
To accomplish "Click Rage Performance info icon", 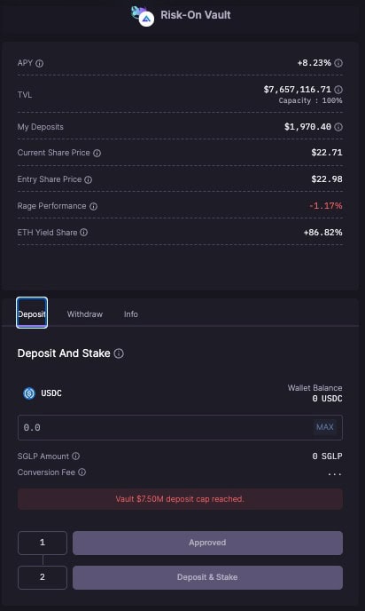I will 93,206.
